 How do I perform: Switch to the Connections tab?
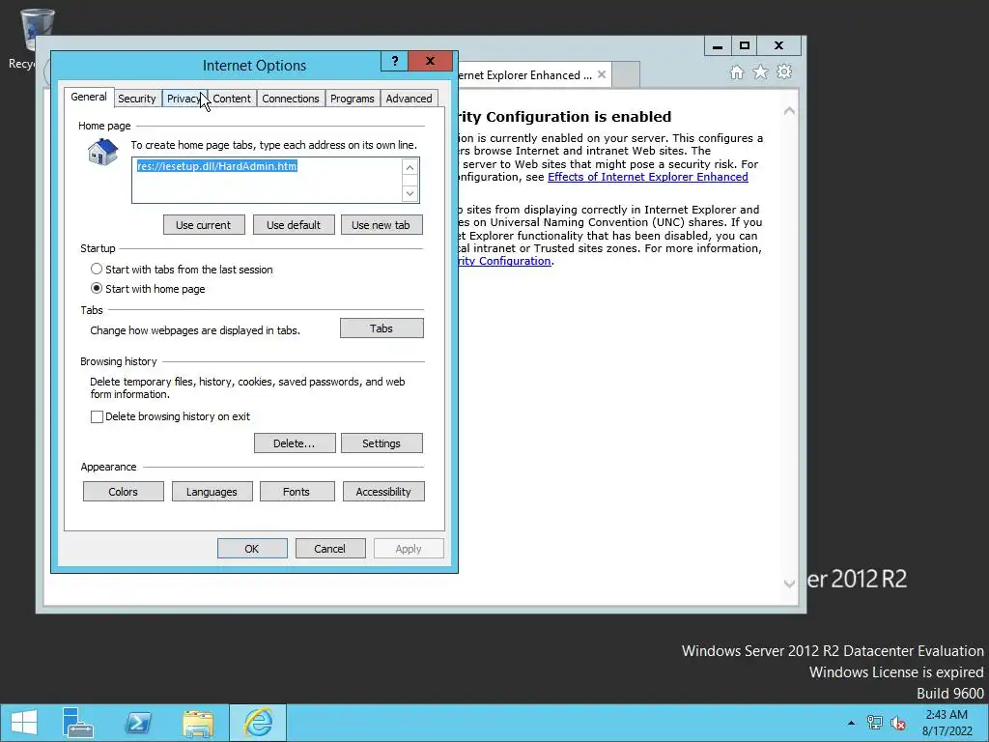pos(290,99)
